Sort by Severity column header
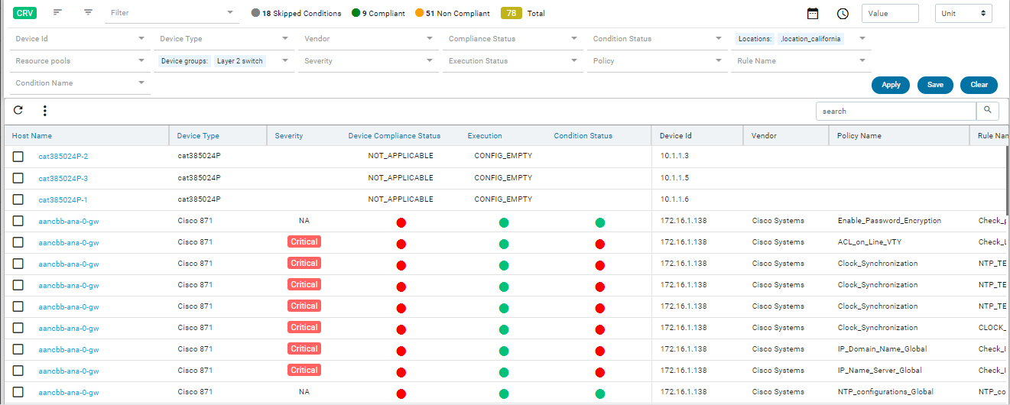This screenshot has height=405, width=1010. point(289,136)
